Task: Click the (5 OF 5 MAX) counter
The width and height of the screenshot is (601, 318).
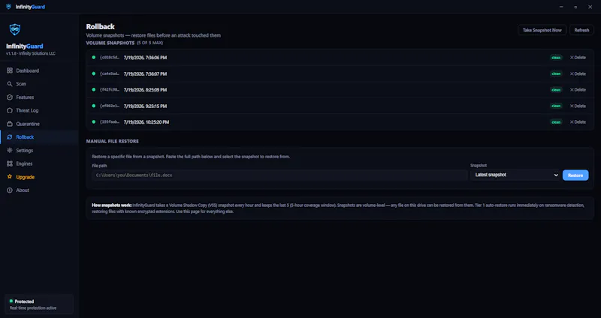Action: (x=149, y=43)
